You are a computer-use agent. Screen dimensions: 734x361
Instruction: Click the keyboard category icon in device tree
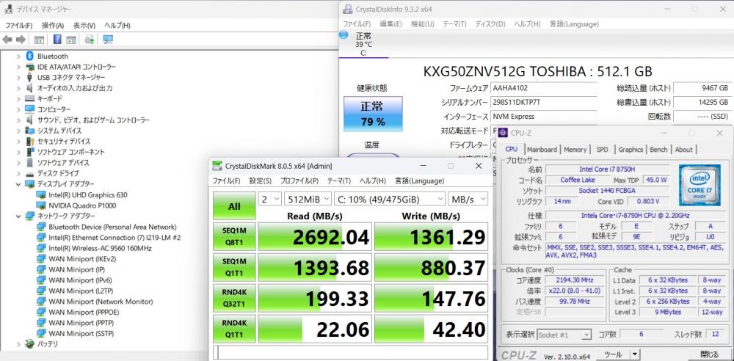pos(29,99)
